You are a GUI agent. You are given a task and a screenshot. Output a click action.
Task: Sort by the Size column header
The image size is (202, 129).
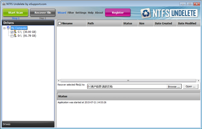coord(146,23)
